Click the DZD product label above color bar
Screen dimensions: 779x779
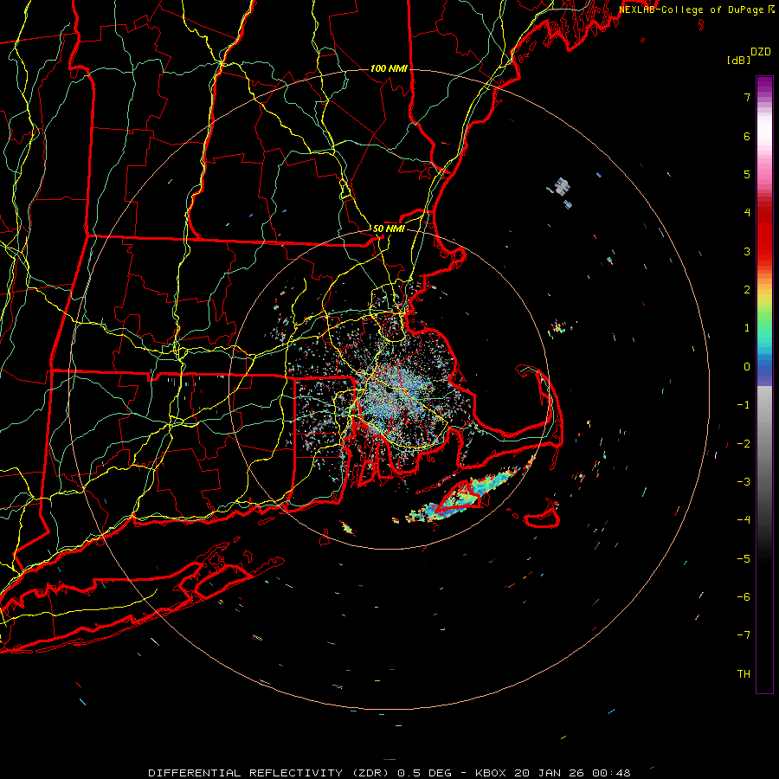click(x=761, y=52)
